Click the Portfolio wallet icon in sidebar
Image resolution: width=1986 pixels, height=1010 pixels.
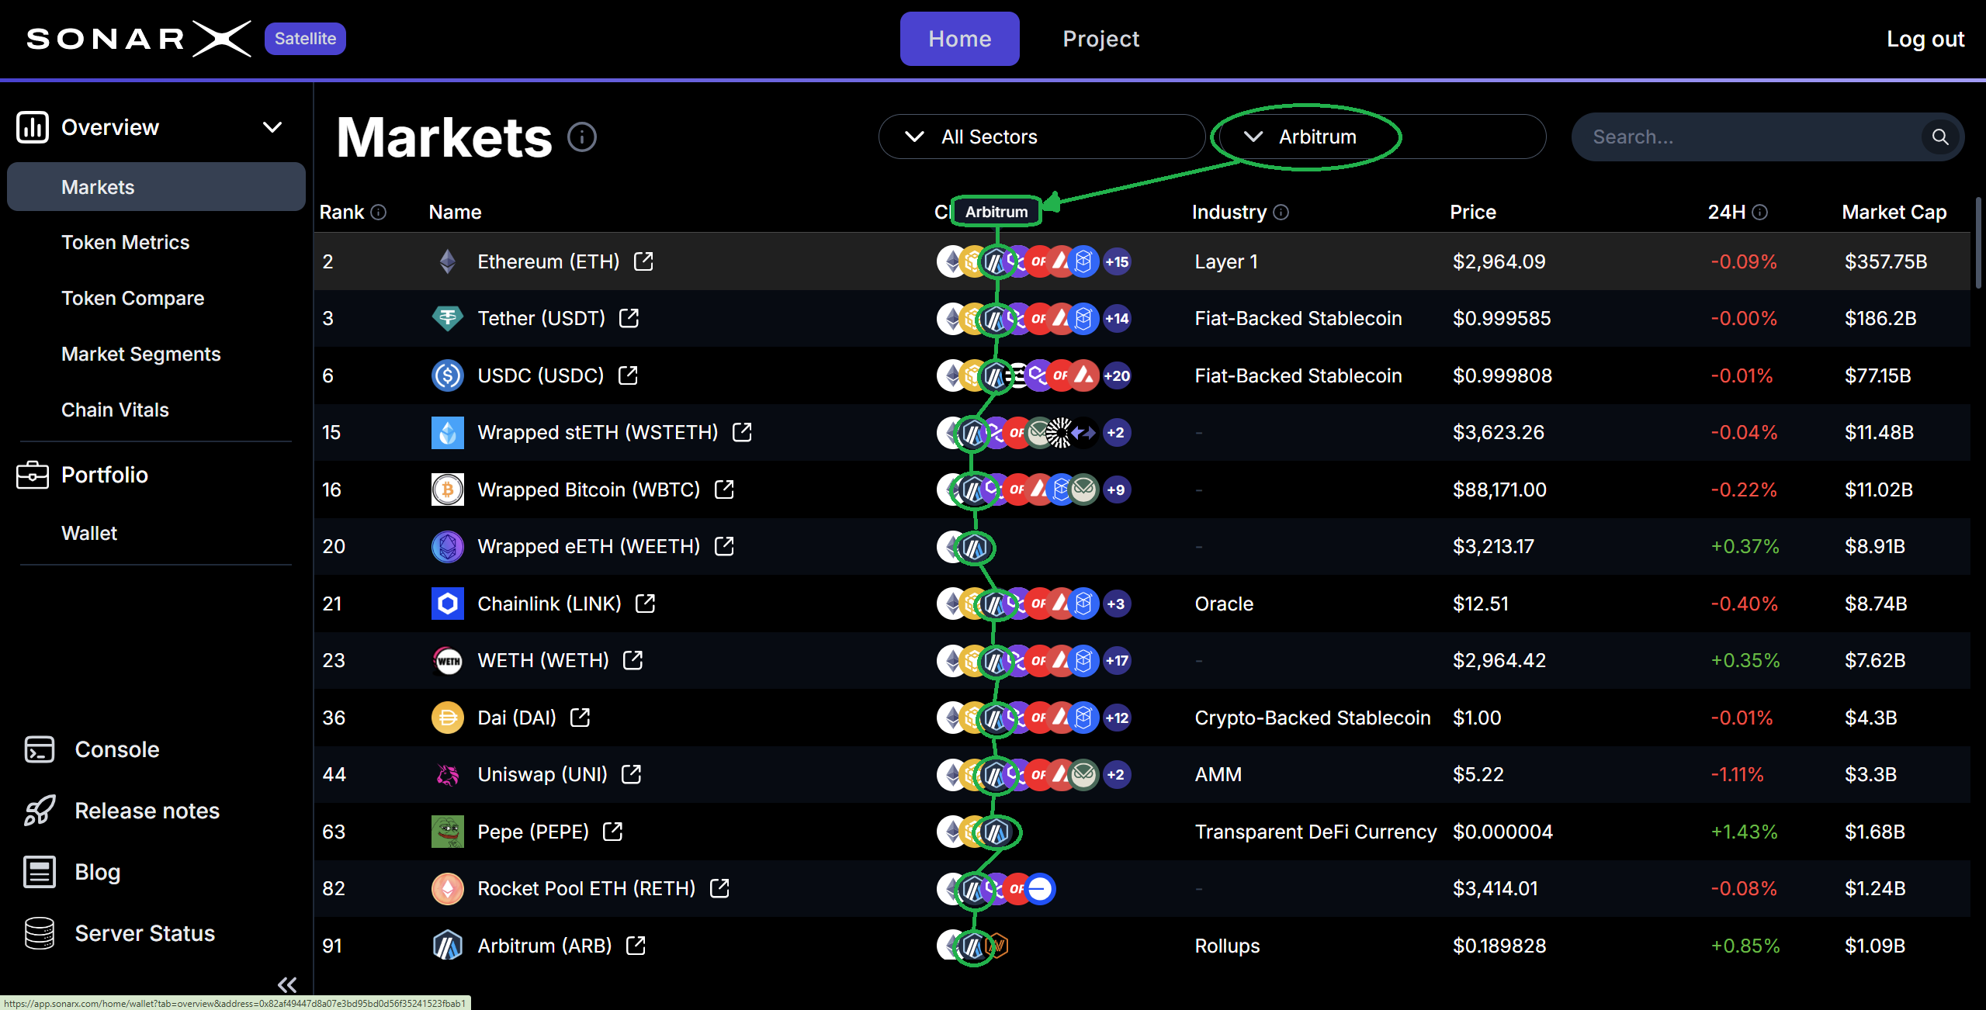[x=33, y=475]
